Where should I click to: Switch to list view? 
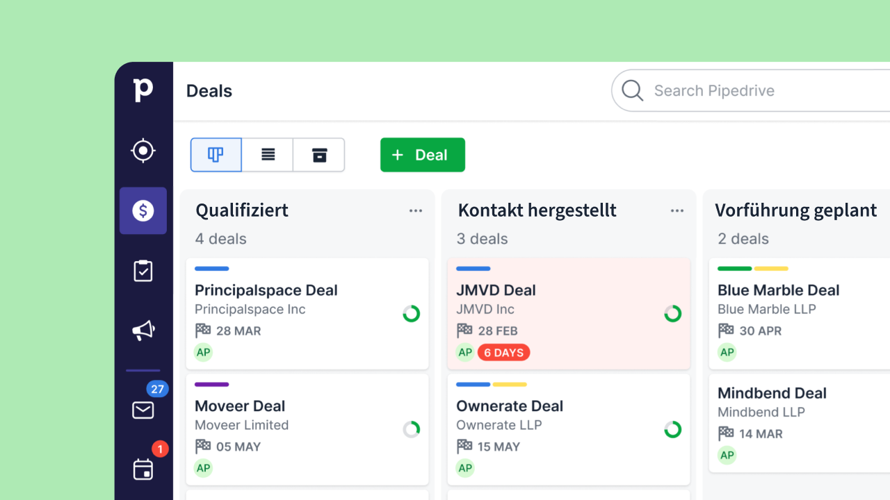tap(268, 155)
